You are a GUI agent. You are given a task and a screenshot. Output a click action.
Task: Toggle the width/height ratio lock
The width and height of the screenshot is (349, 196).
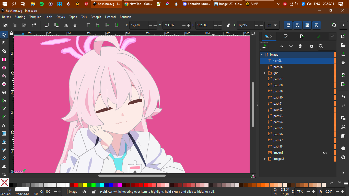(228, 25)
